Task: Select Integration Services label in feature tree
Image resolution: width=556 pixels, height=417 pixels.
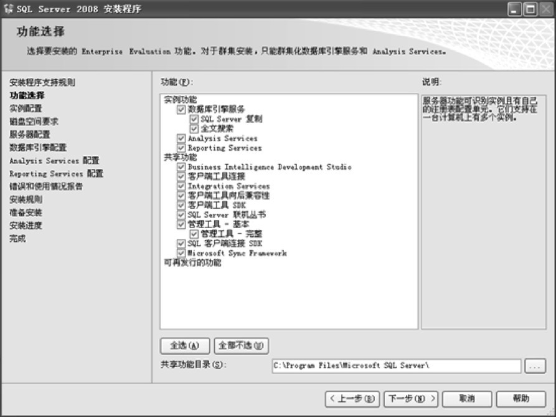Action: click(229, 186)
